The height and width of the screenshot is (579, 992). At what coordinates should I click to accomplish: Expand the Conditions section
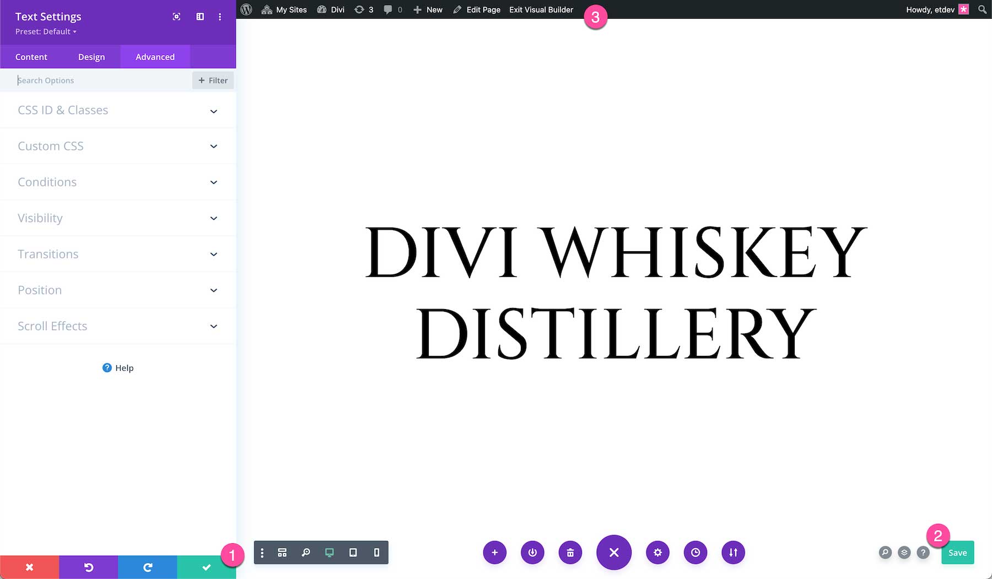pos(118,182)
